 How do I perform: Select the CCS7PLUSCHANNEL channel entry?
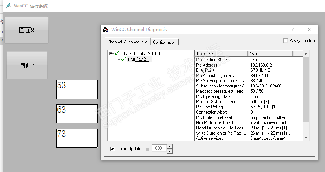click(x=141, y=53)
